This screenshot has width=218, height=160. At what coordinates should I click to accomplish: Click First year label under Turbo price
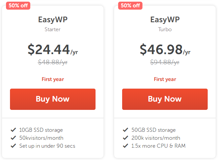pyautogui.click(x=165, y=79)
